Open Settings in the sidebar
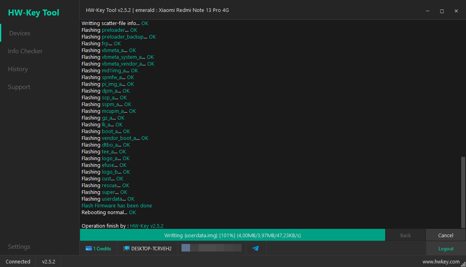466x267 pixels. (x=19, y=246)
